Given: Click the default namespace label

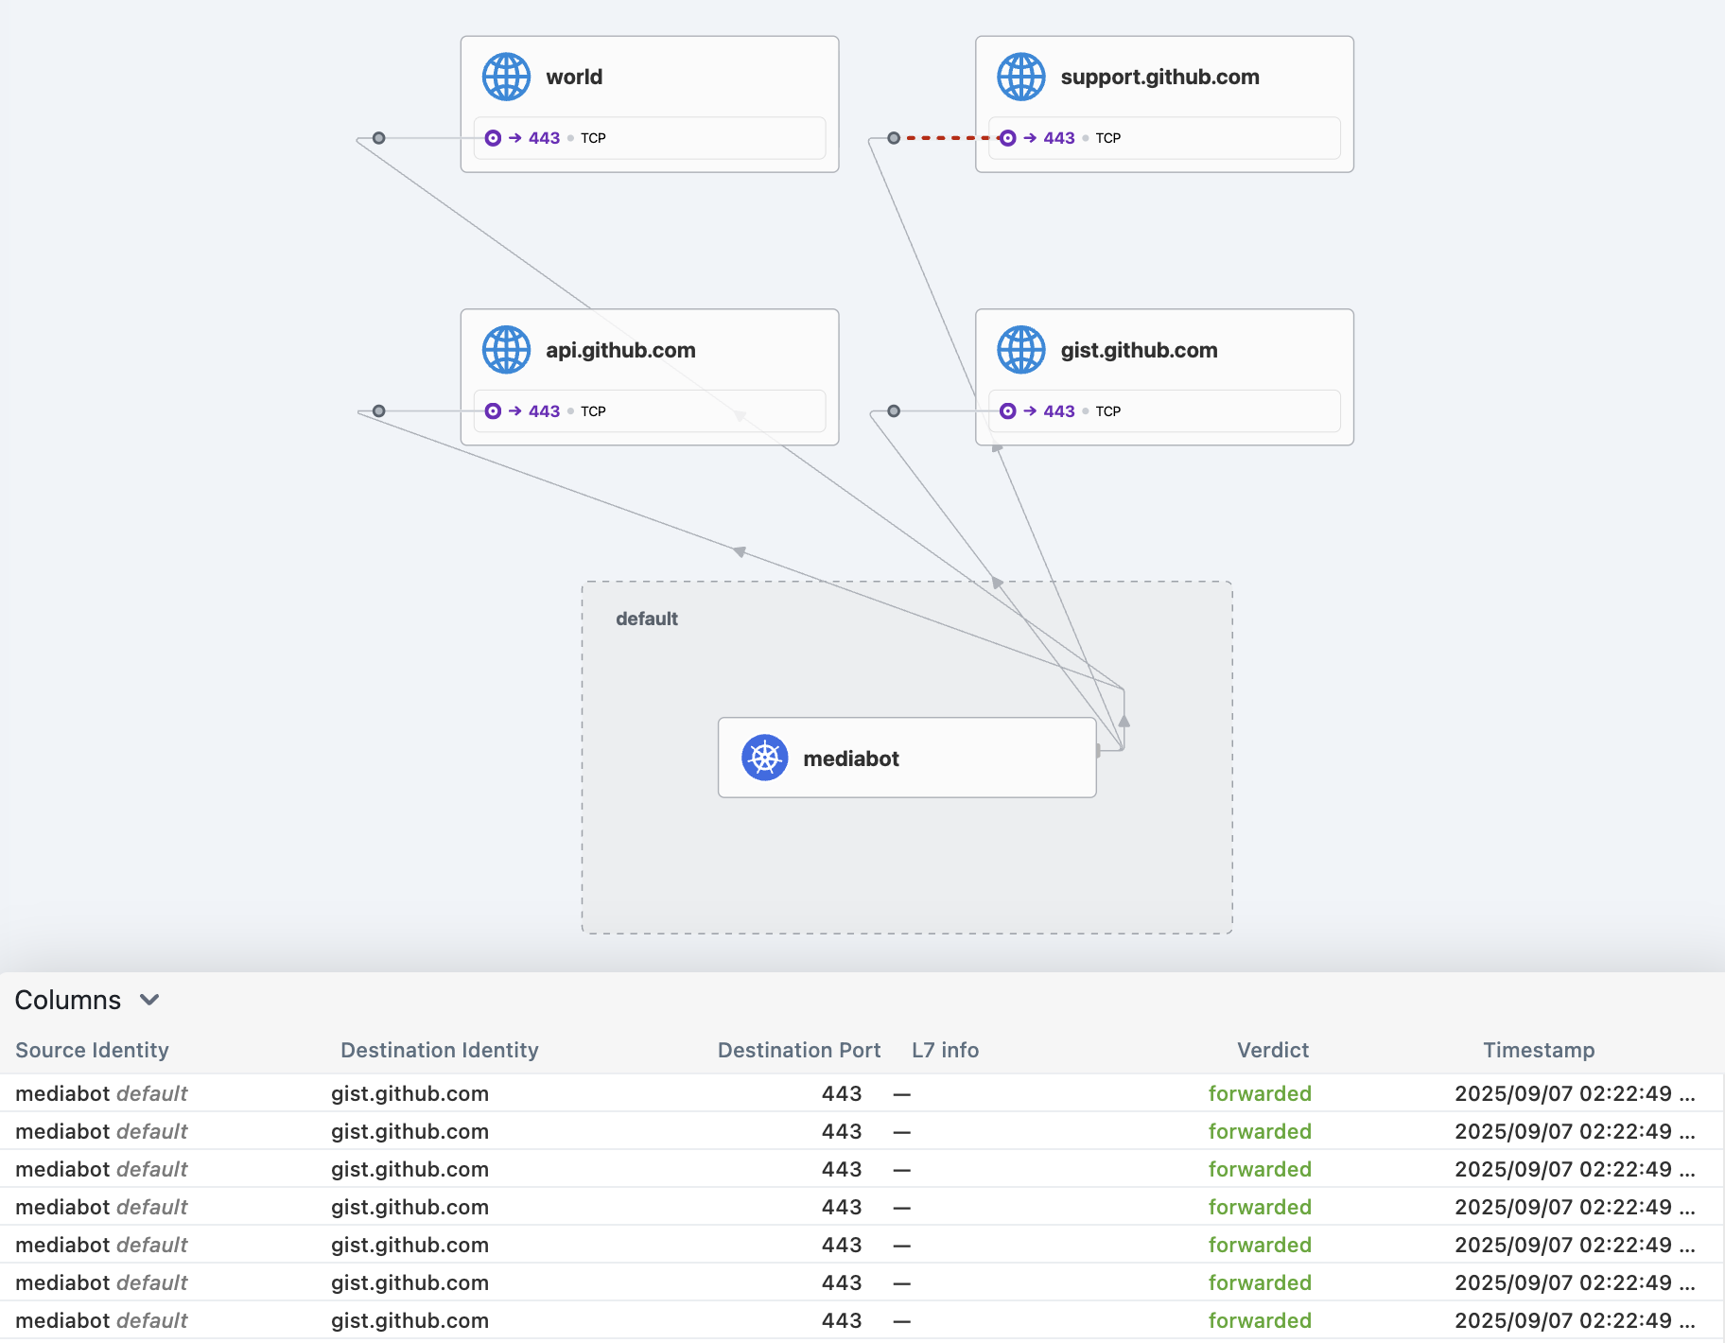Looking at the screenshot, I should tap(647, 619).
